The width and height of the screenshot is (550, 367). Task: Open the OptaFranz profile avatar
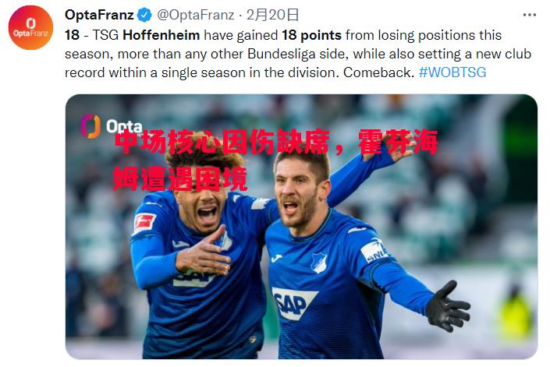pyautogui.click(x=30, y=28)
